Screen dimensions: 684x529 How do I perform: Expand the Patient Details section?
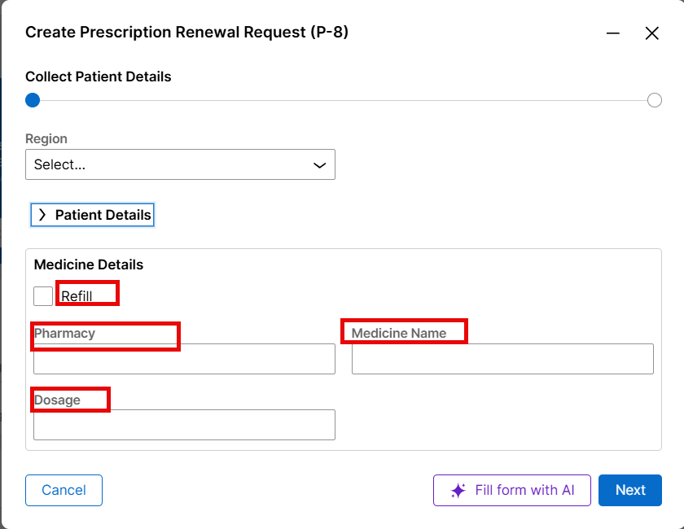[x=93, y=215]
